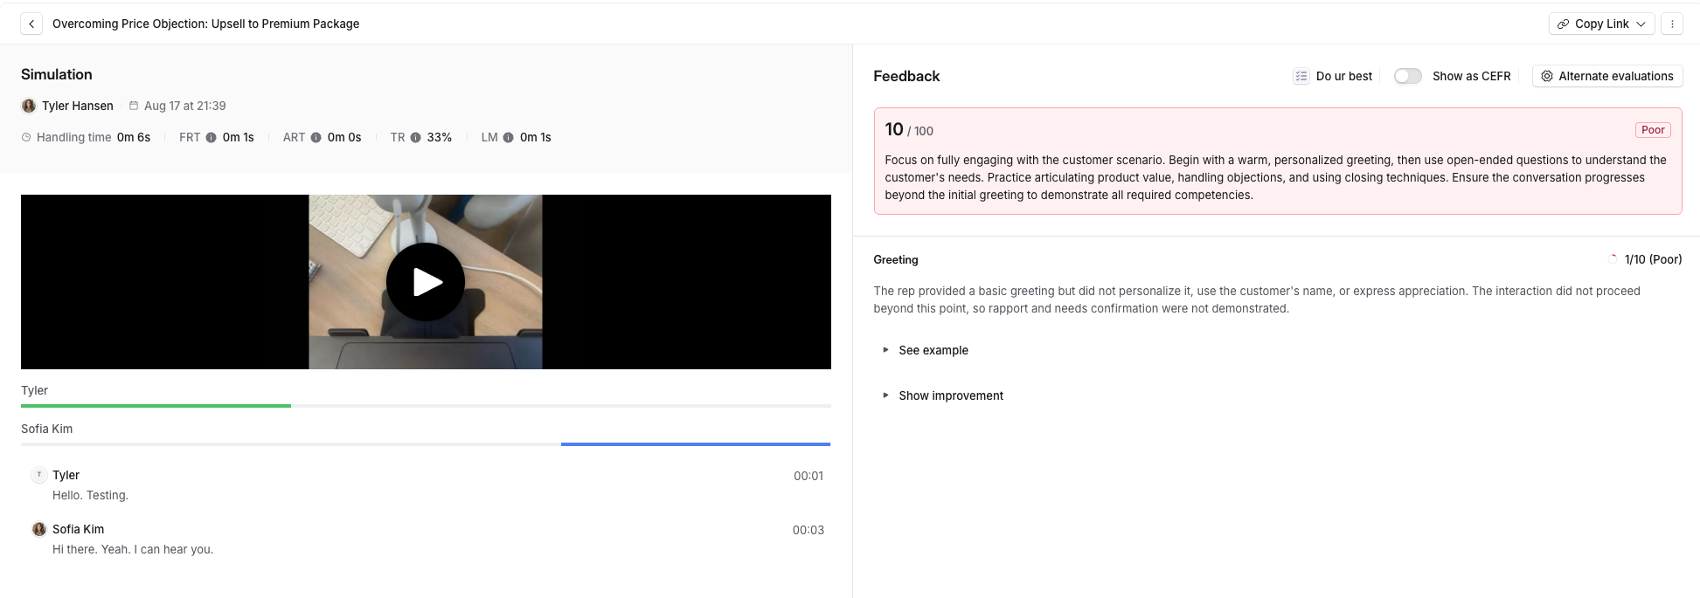The height and width of the screenshot is (598, 1700).
Task: Click the Poor rating badge
Action: click(1653, 130)
